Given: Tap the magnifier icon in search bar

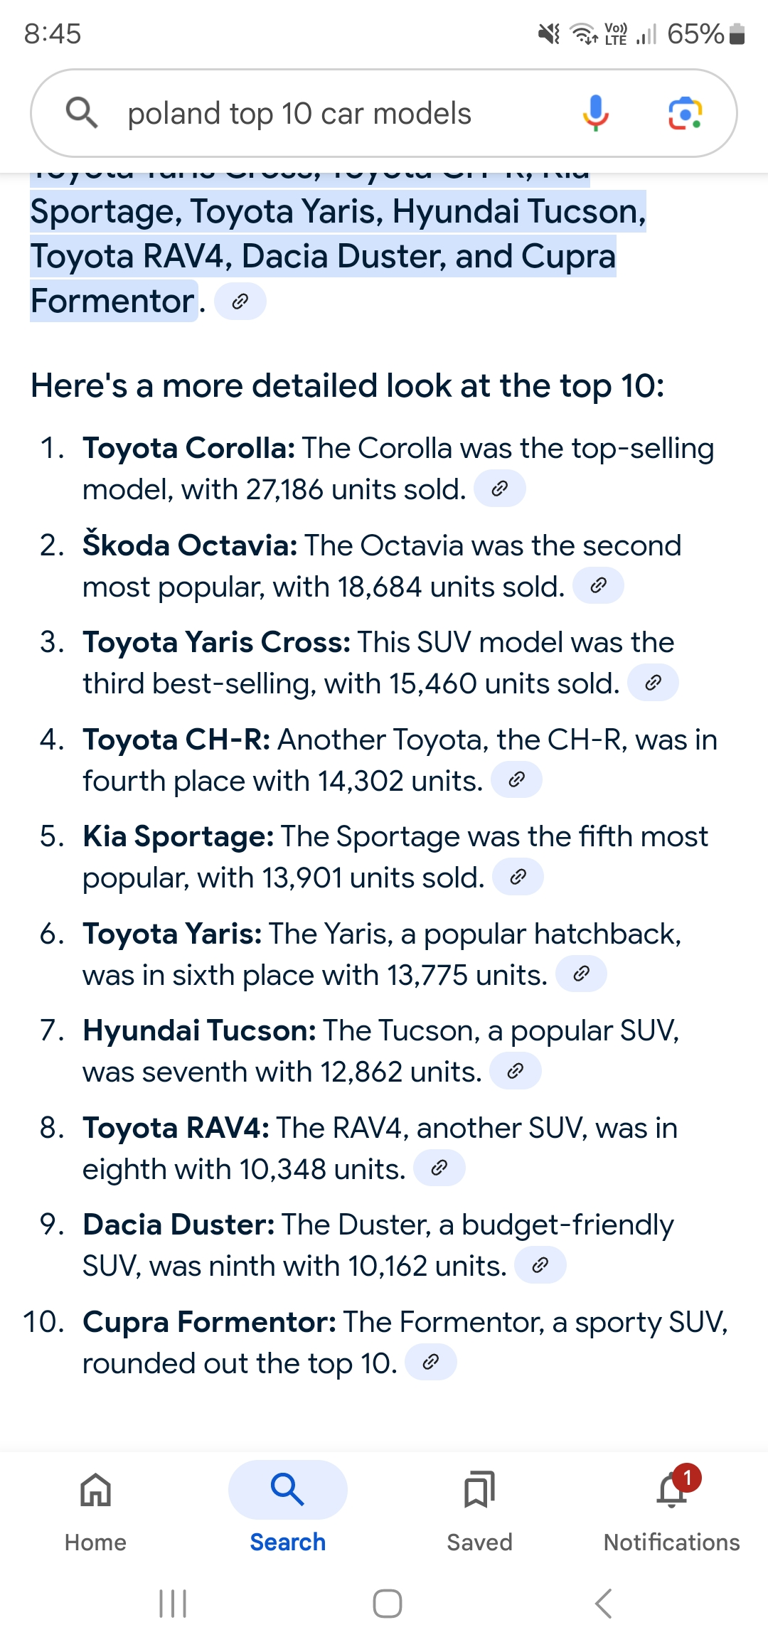Looking at the screenshot, I should coord(81,114).
